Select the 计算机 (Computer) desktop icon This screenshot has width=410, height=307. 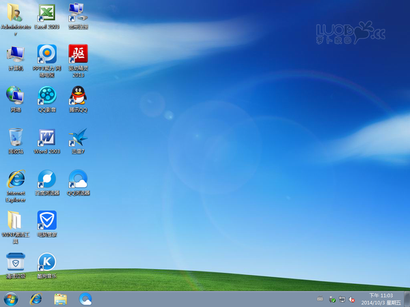(16, 58)
